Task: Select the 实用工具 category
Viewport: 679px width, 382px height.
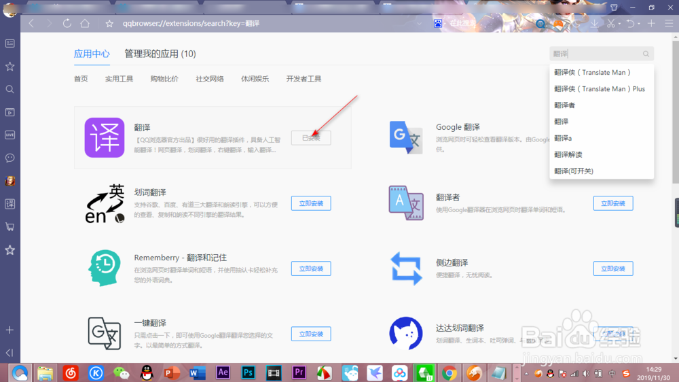Action: coord(119,79)
